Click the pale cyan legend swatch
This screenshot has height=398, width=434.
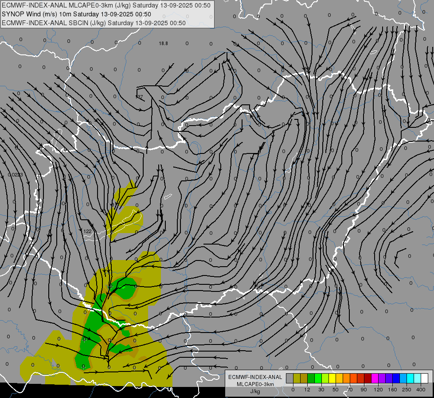tap(418, 378)
